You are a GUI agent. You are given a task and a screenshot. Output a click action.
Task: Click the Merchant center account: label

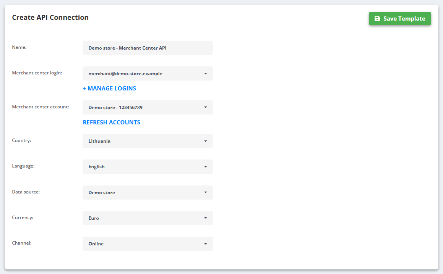coord(41,107)
